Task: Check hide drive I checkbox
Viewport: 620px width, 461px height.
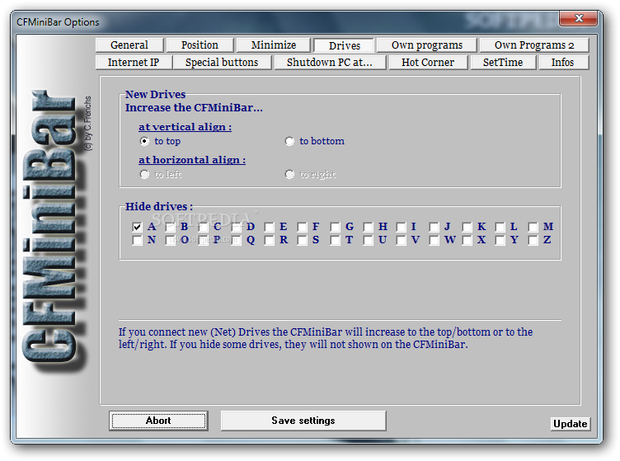Action: (x=401, y=227)
